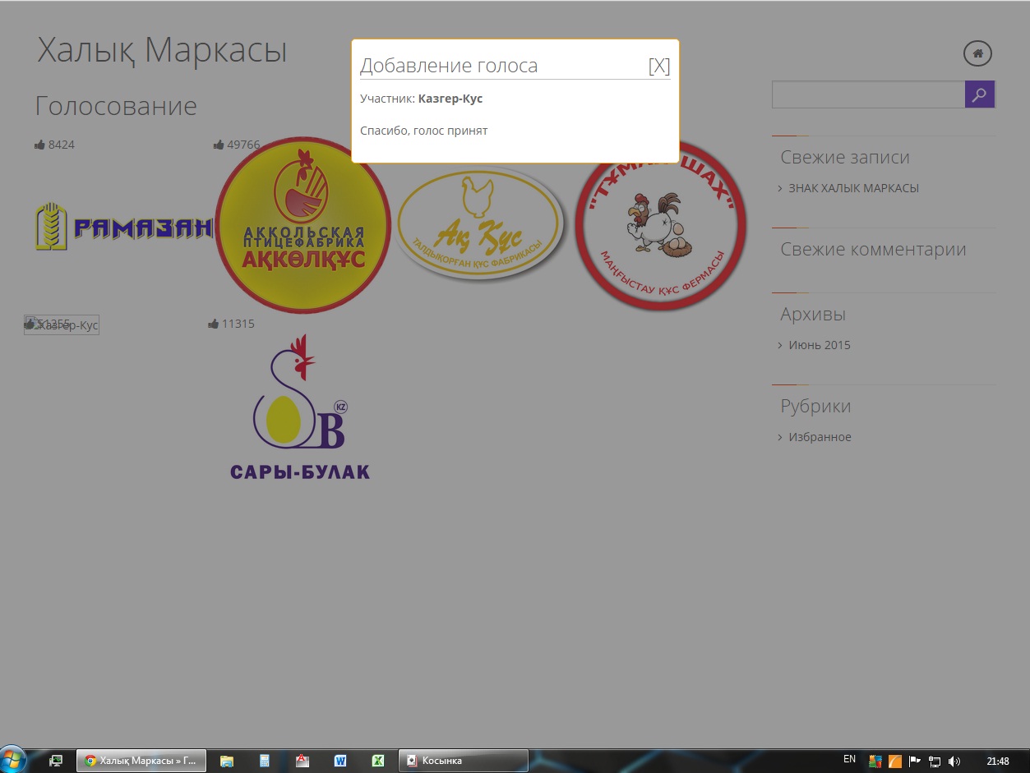This screenshot has width=1030, height=773.
Task: Click the Акколькус poultry farm logo
Action: [303, 225]
